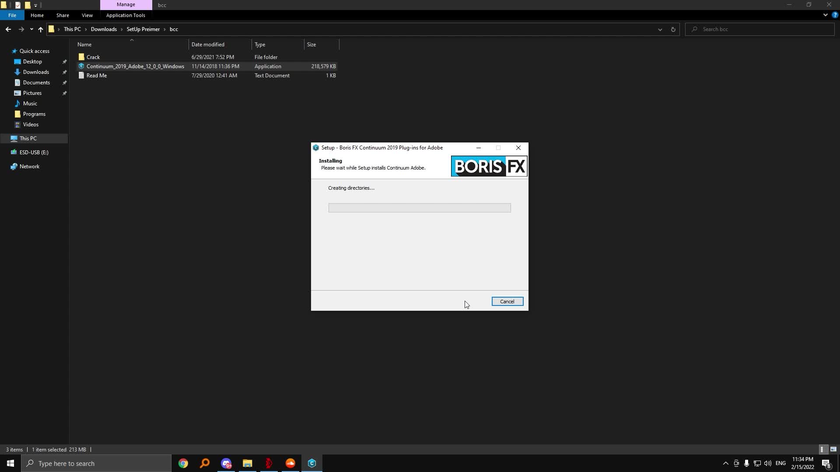Open the volume control in the system tray

(768, 464)
